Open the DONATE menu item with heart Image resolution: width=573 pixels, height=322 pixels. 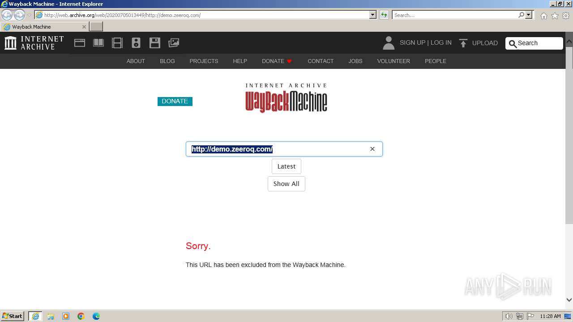coord(277,61)
